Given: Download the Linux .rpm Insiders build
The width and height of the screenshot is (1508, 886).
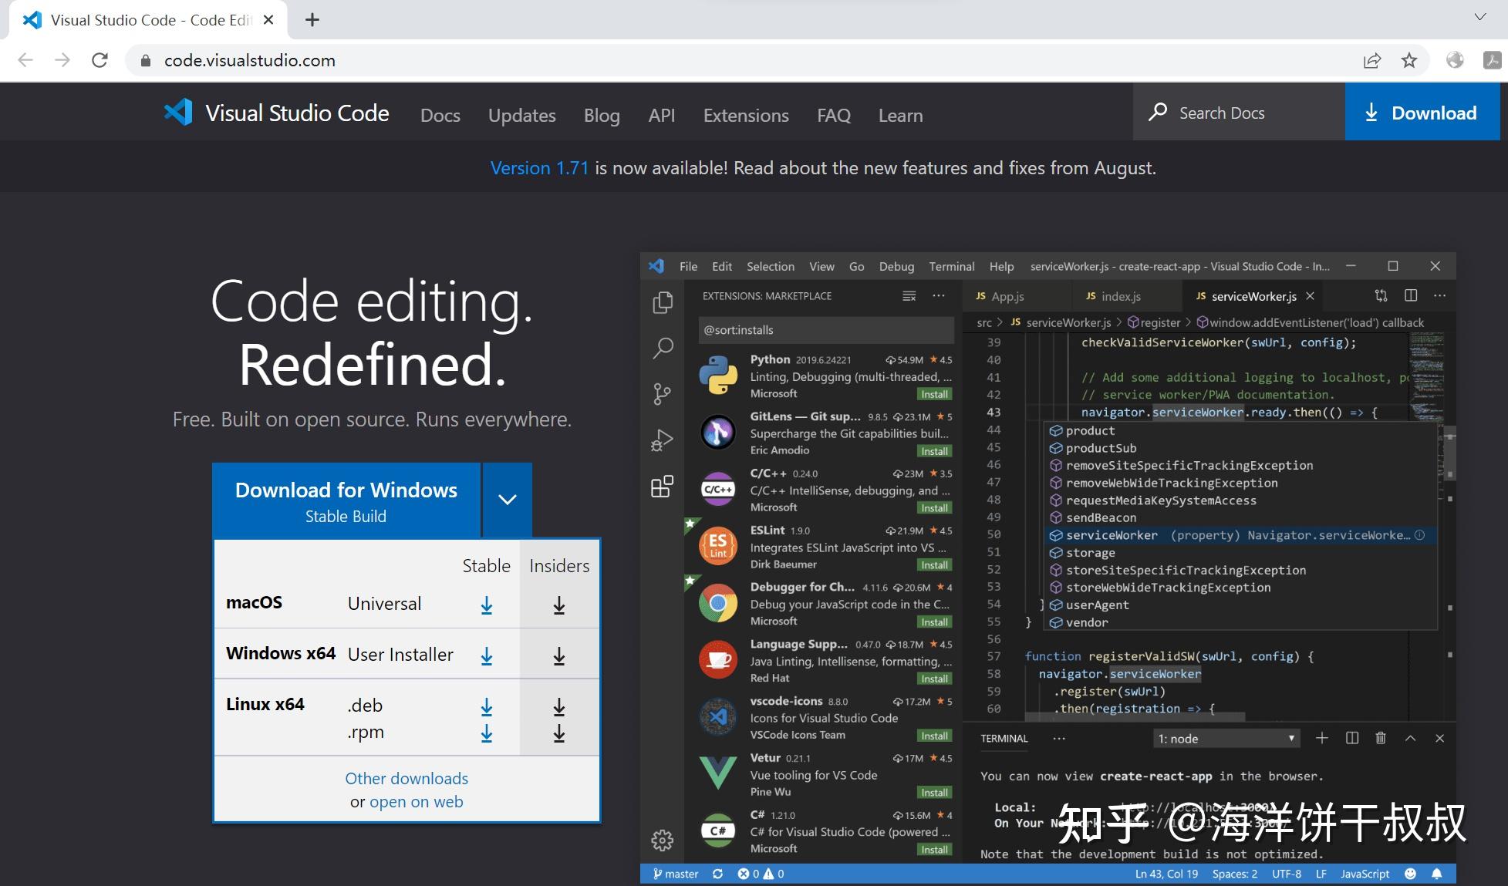Looking at the screenshot, I should (559, 733).
